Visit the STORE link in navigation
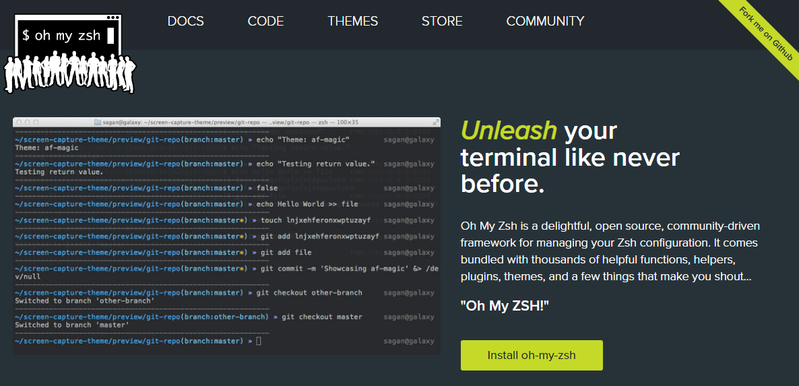799x386 pixels. pos(442,22)
